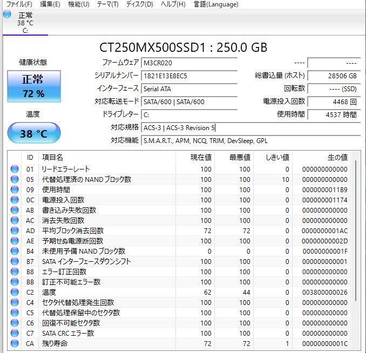The height and width of the screenshot is (353, 366).
Task: Click the 生の値 column header
Action: (321, 158)
